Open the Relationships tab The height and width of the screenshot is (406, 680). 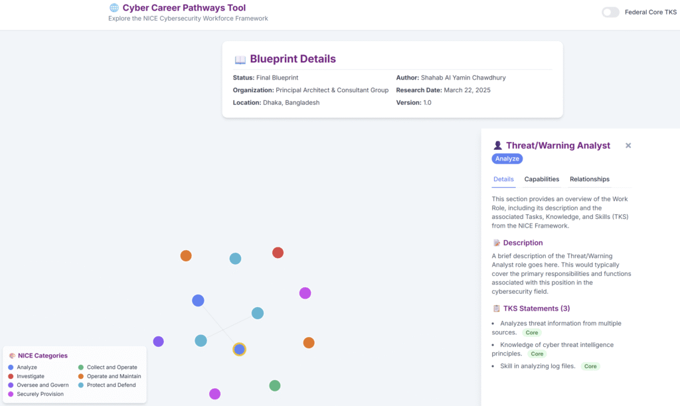coord(589,179)
